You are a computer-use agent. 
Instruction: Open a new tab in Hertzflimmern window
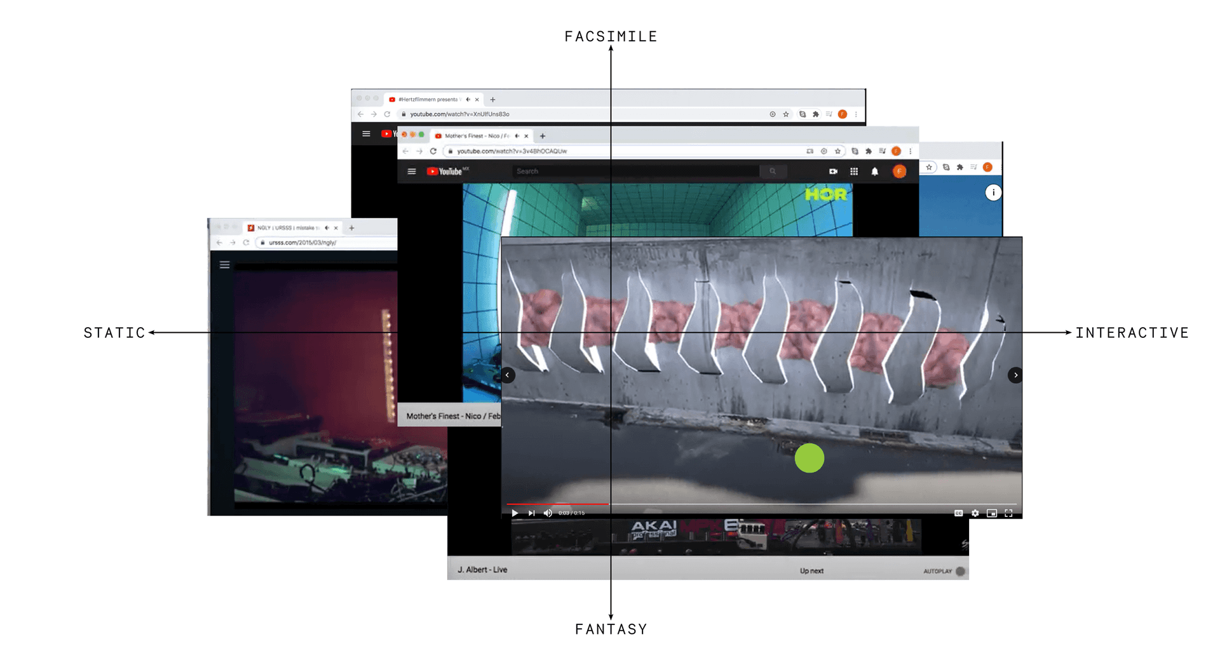coord(492,100)
